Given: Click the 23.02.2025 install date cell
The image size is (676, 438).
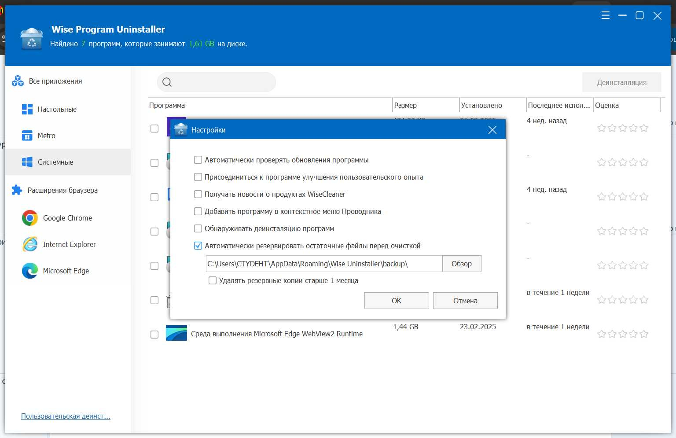Looking at the screenshot, I should (x=478, y=327).
